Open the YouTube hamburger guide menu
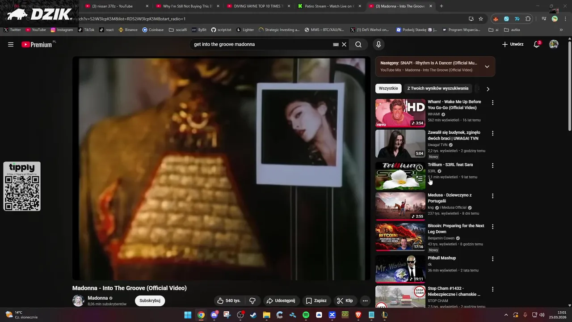Screen dimensions: 572x322 point(11,44)
